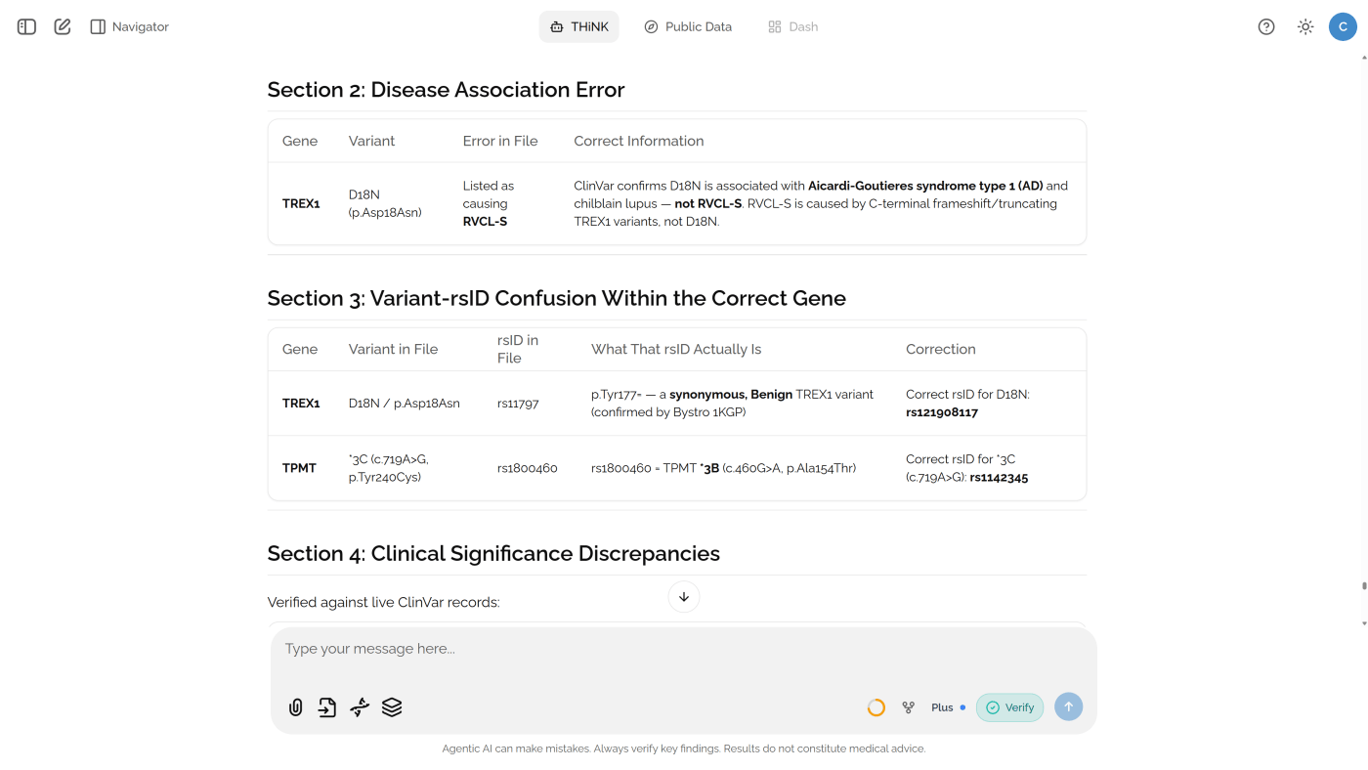Screen dimensions: 1368x770
Task: Click the THiNK mode button
Action: (x=578, y=26)
